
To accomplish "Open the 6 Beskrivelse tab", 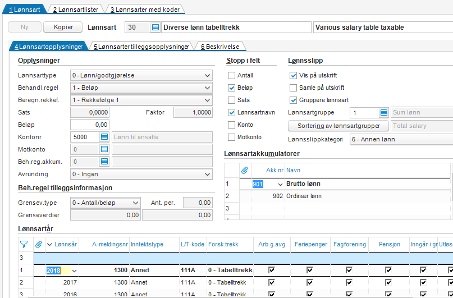I will coord(220,47).
